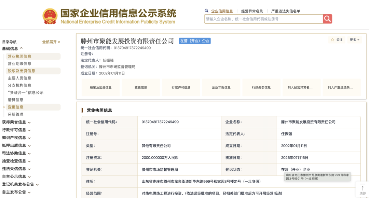
Task: Click the credit code 913704817372249499 in table
Action: [x=160, y=122]
